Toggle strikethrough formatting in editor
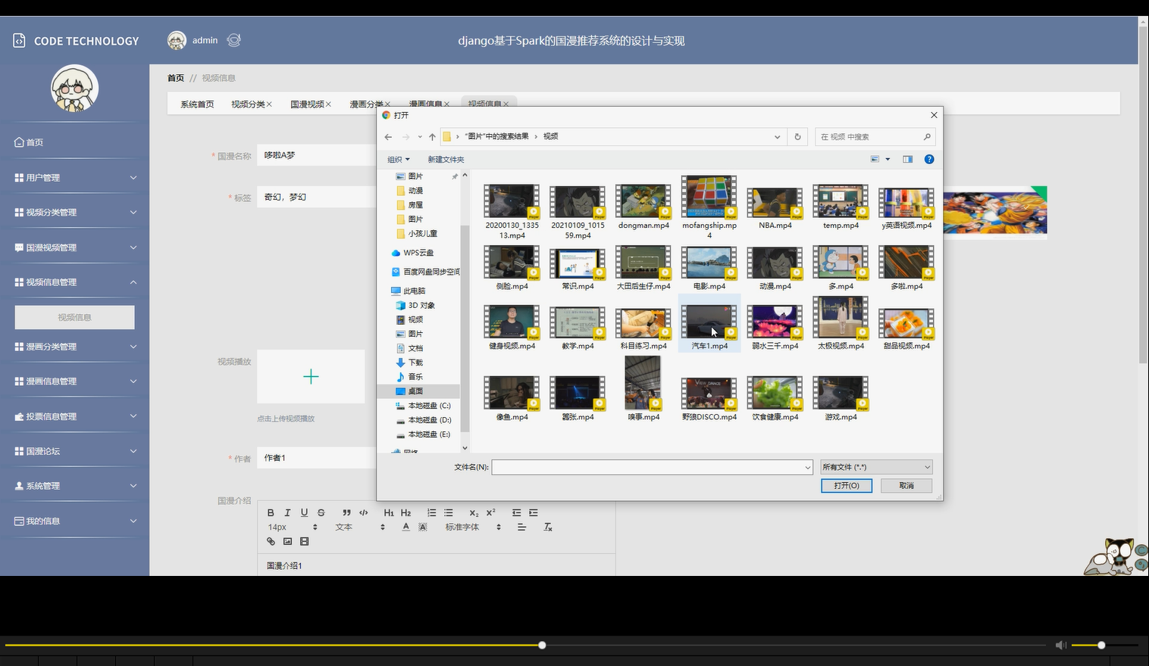The width and height of the screenshot is (1149, 666). tap(321, 512)
